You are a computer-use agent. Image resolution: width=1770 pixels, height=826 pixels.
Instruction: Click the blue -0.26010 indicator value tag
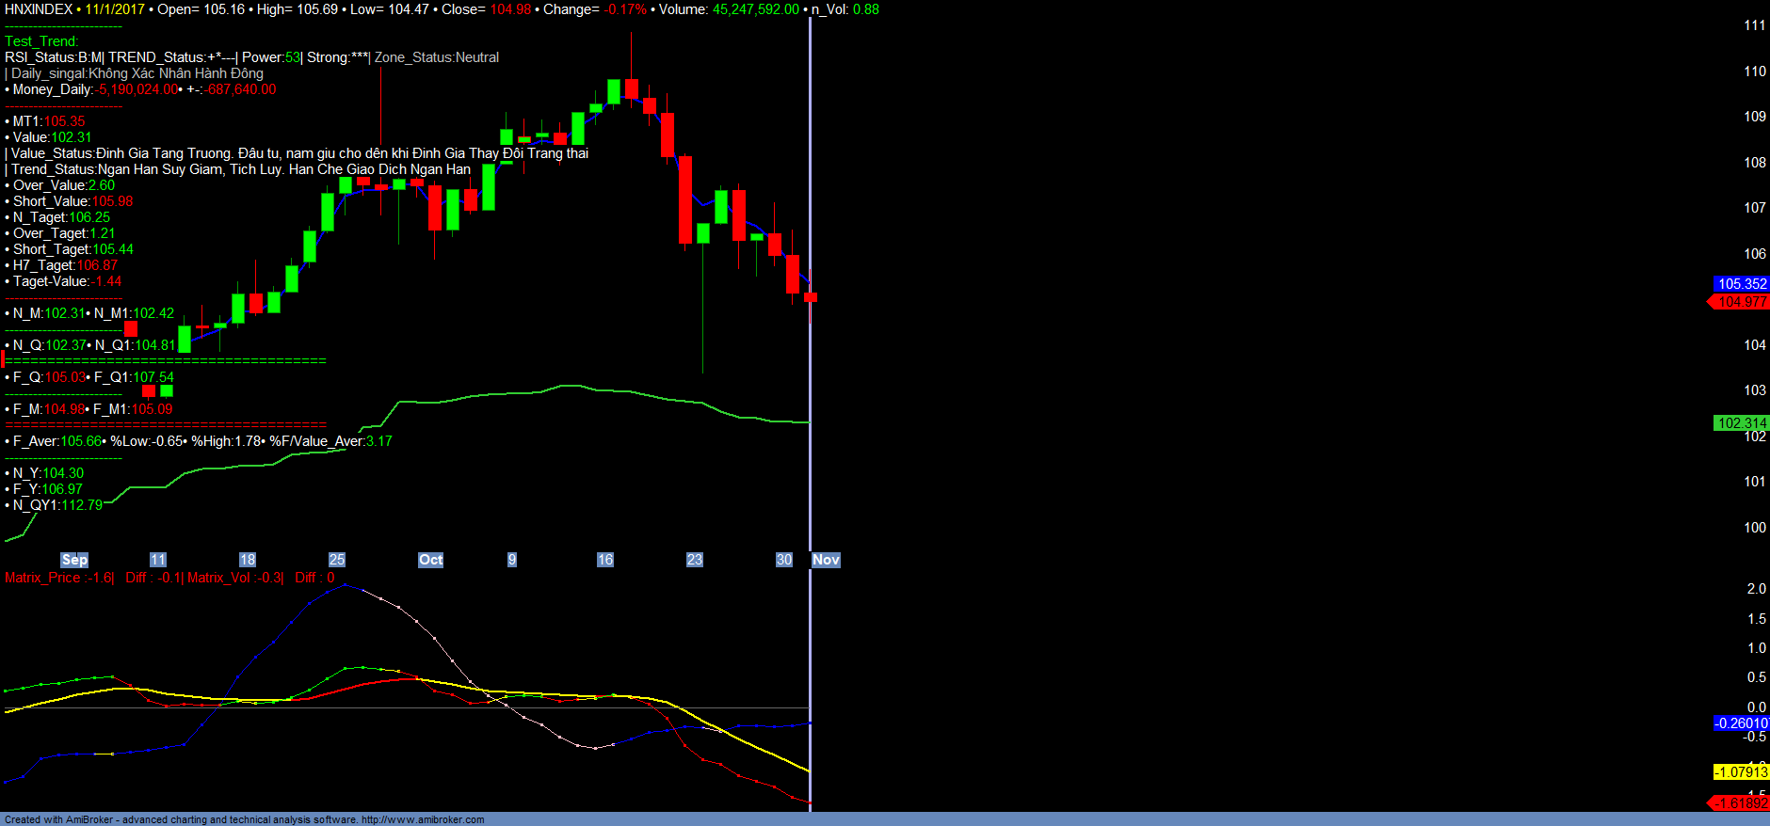click(x=1741, y=723)
